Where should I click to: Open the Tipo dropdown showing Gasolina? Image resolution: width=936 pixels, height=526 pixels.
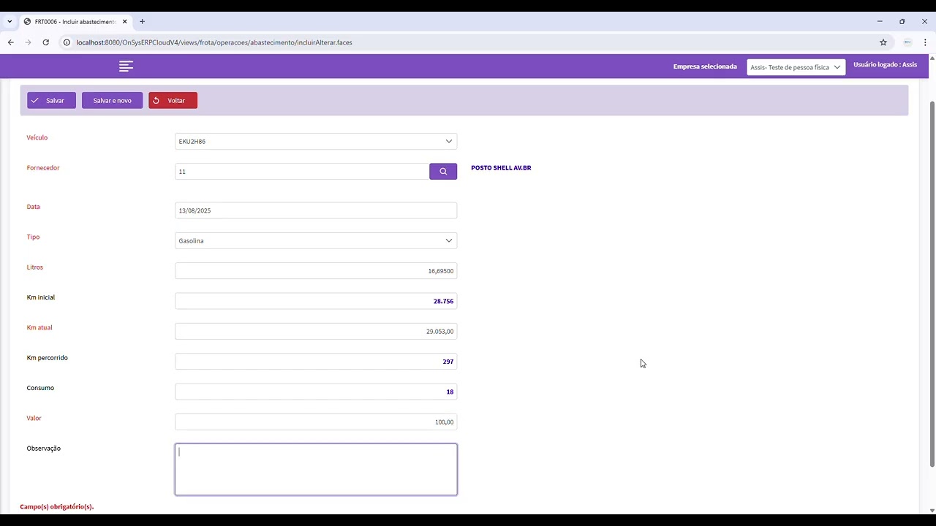tap(316, 240)
